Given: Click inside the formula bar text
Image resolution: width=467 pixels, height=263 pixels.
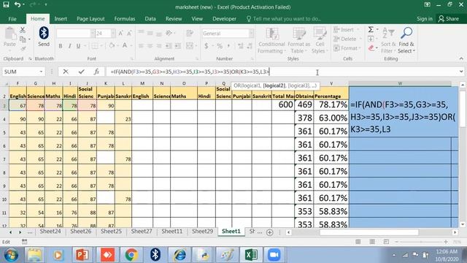Looking at the screenshot, I should (x=190, y=72).
